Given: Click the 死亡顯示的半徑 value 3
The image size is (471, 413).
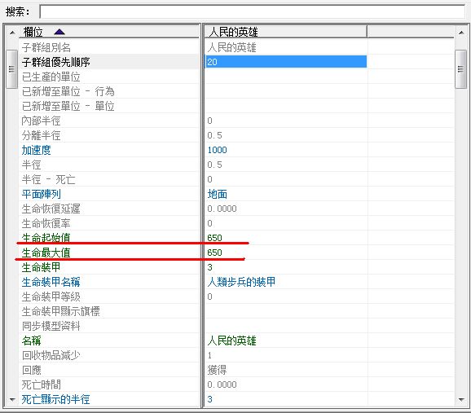Looking at the screenshot, I should [209, 399].
